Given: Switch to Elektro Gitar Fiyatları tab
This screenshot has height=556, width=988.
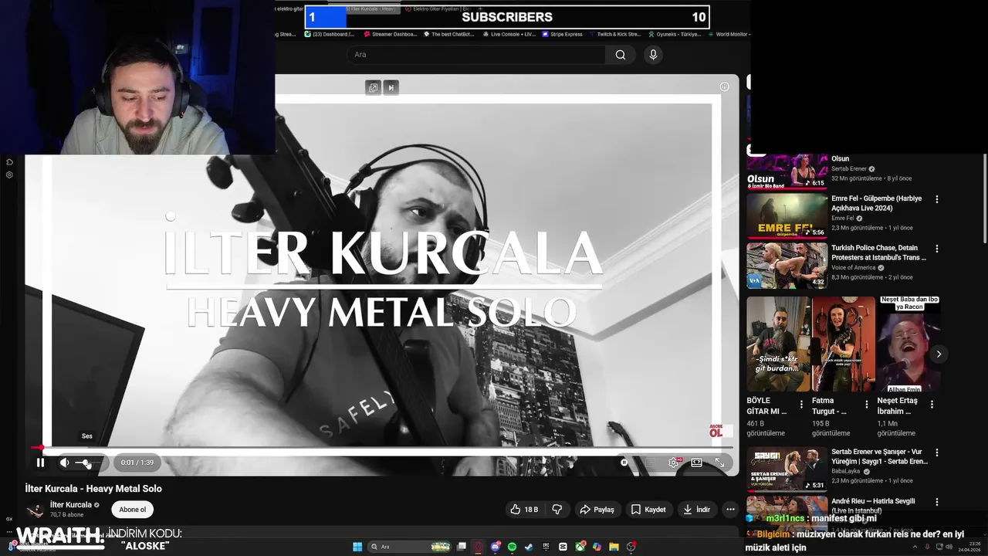Looking at the screenshot, I should click(x=438, y=8).
